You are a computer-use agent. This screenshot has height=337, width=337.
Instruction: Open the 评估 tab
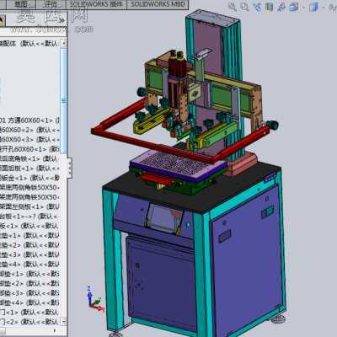[51, 4]
